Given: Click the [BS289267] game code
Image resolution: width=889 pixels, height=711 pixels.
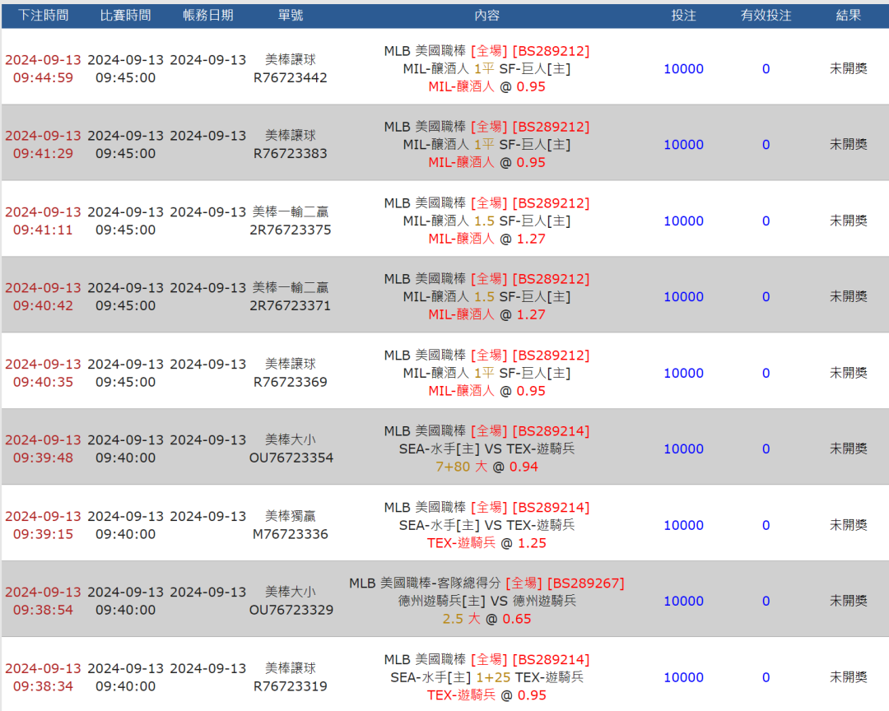Looking at the screenshot, I should (586, 583).
